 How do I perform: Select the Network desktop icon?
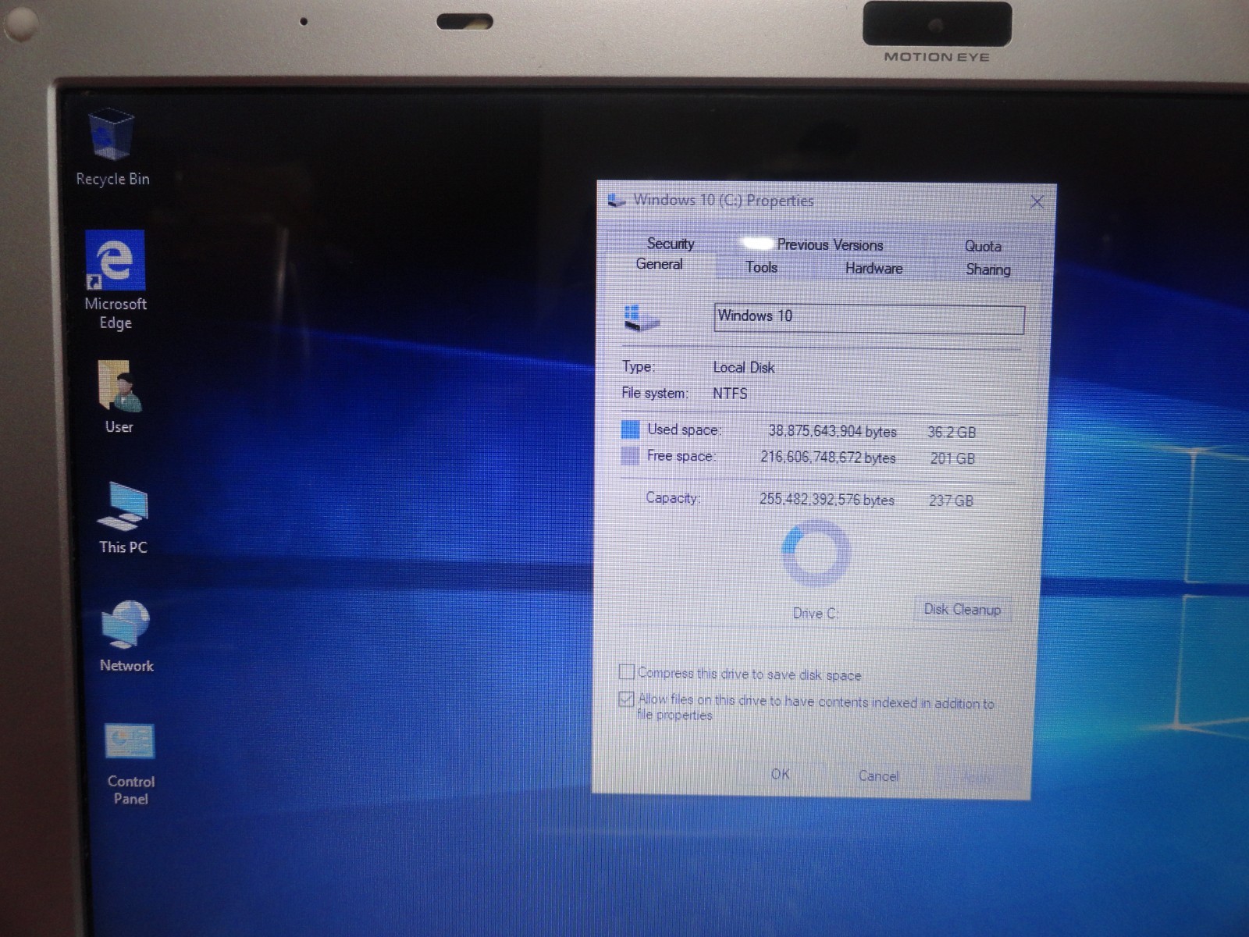point(126,636)
